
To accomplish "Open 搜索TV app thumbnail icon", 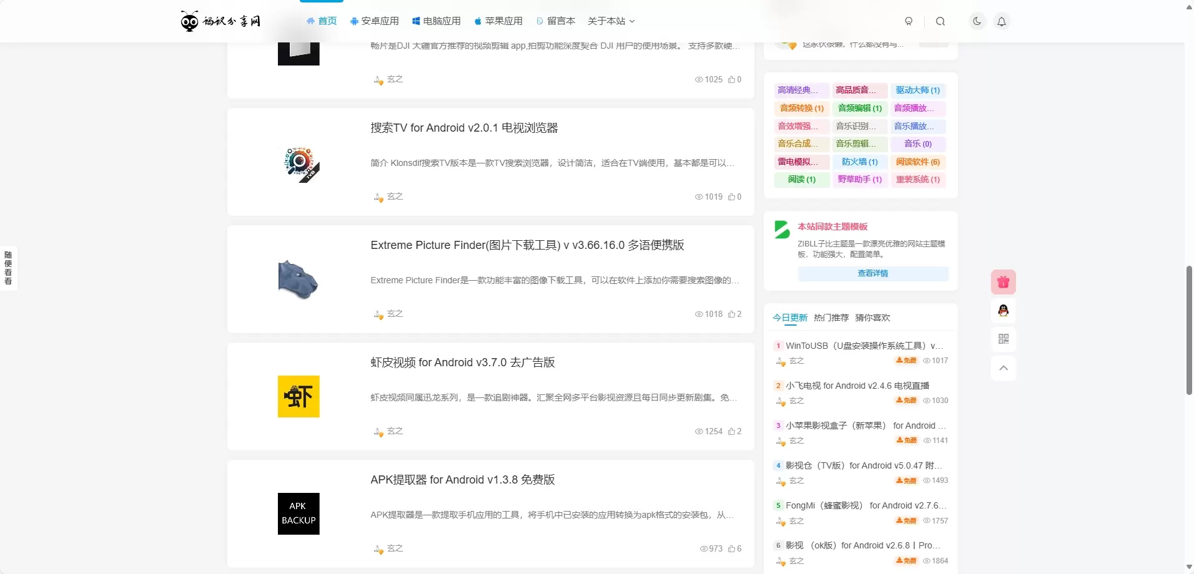I will (x=298, y=162).
